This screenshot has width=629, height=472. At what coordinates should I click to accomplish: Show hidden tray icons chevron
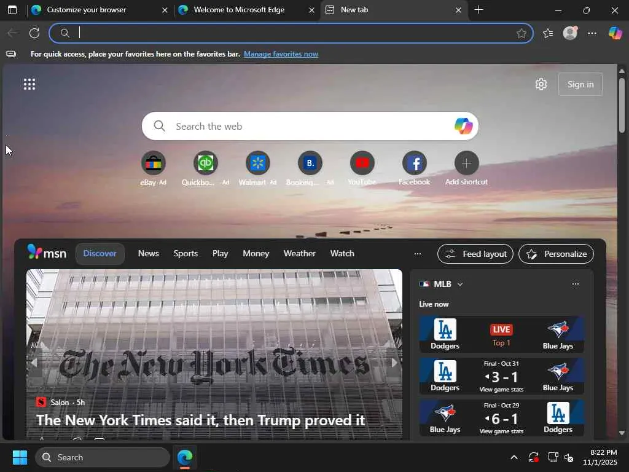pyautogui.click(x=514, y=457)
